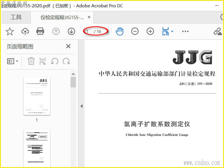Rotate pages clockwise

coord(66,61)
